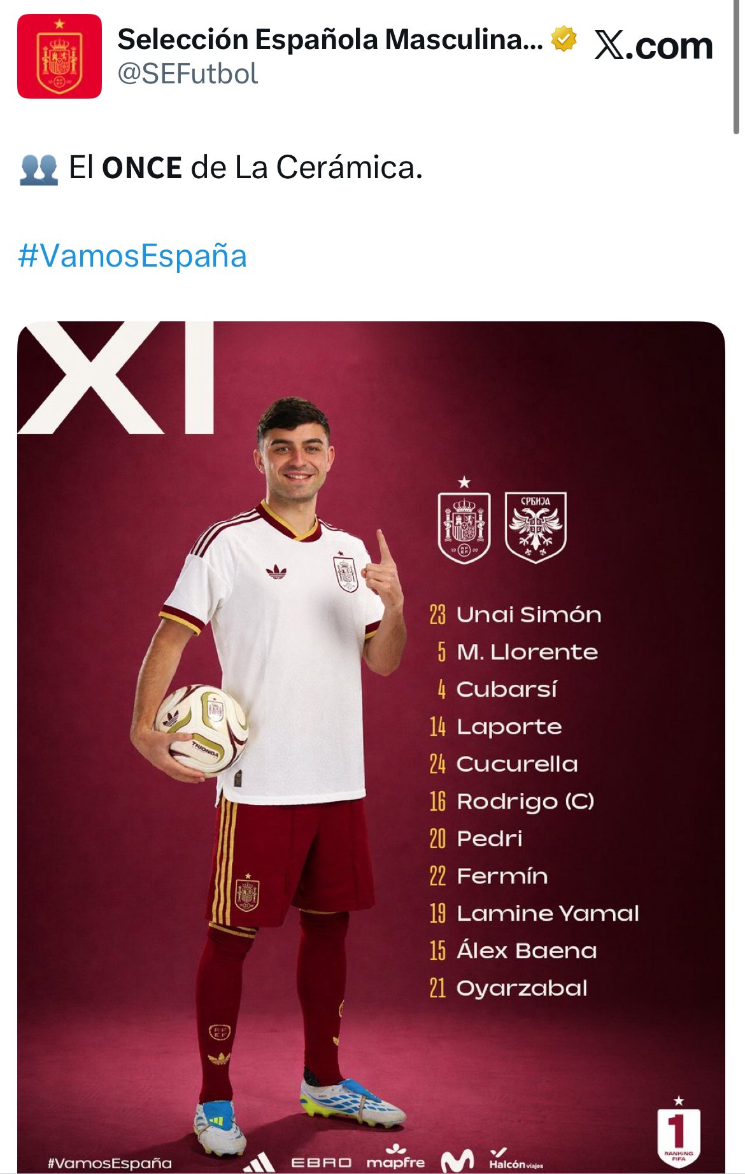745x1174 pixels.
Task: Open the @SEFutbol handle
Action: [188, 74]
